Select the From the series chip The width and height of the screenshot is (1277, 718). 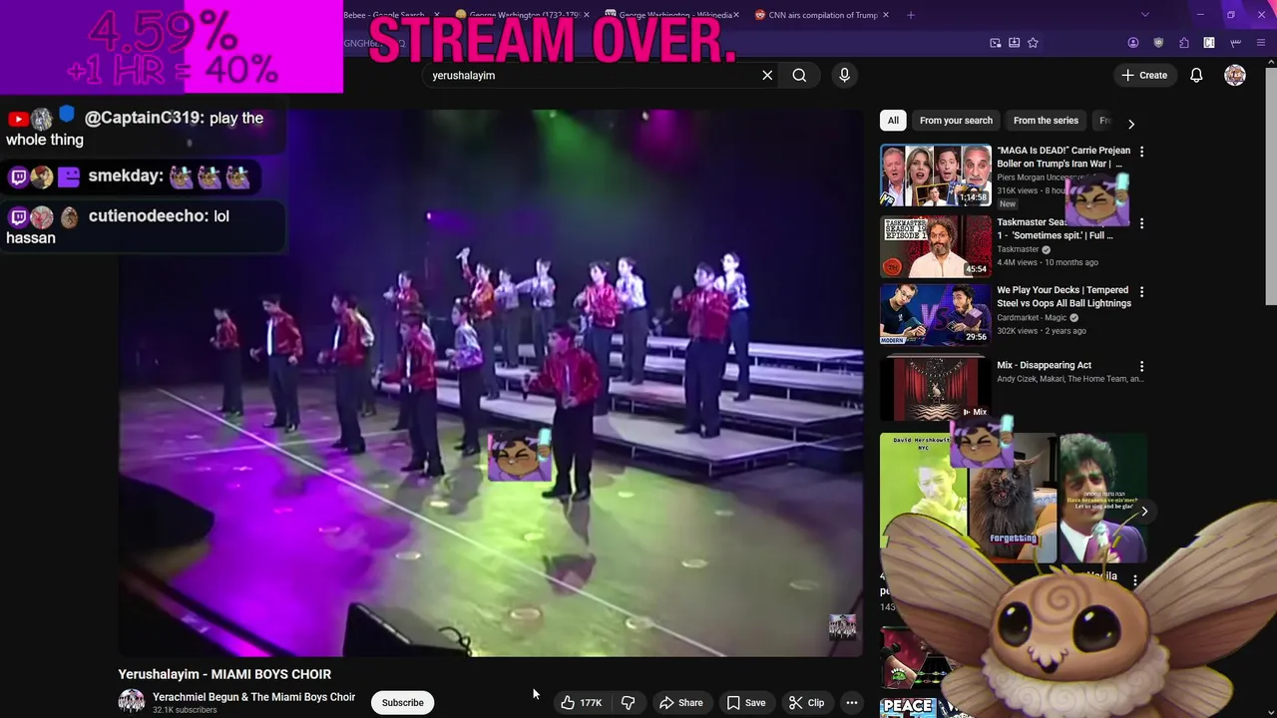1046,121
